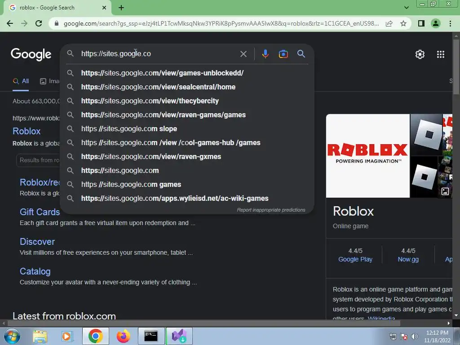Open the Discover sitelink
Image resolution: width=460 pixels, height=345 pixels.
click(x=37, y=242)
